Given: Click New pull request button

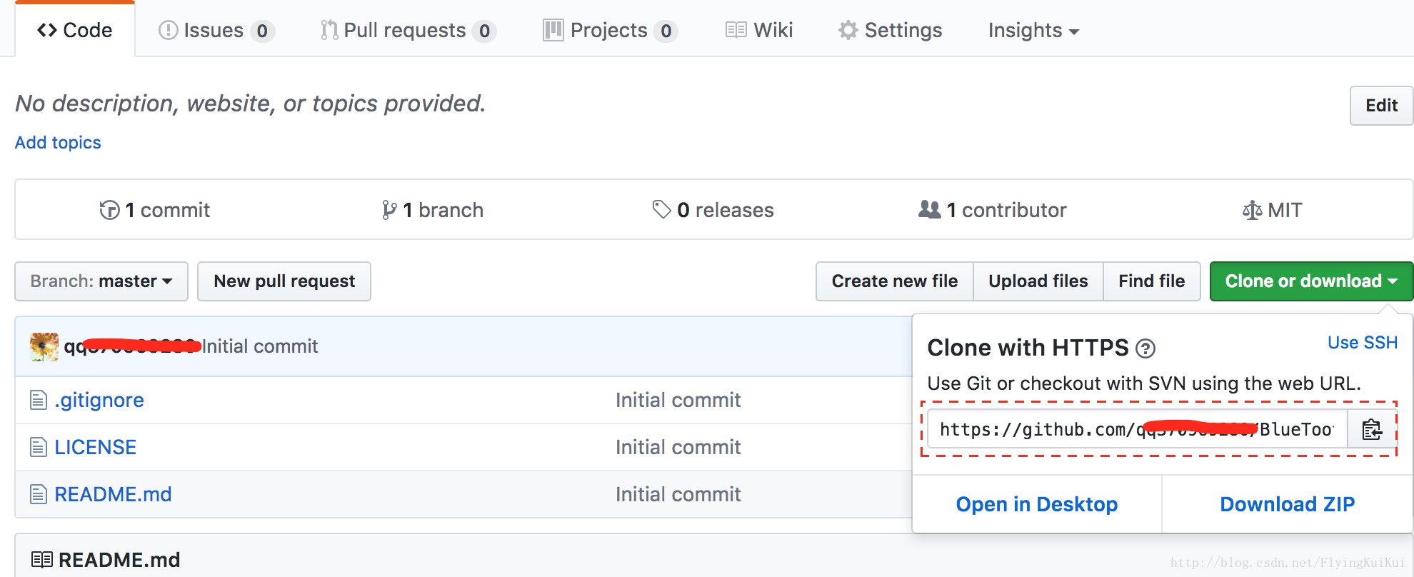Looking at the screenshot, I should pos(284,281).
